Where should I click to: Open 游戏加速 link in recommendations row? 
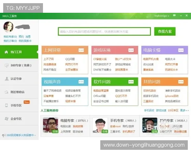(161, 110)
